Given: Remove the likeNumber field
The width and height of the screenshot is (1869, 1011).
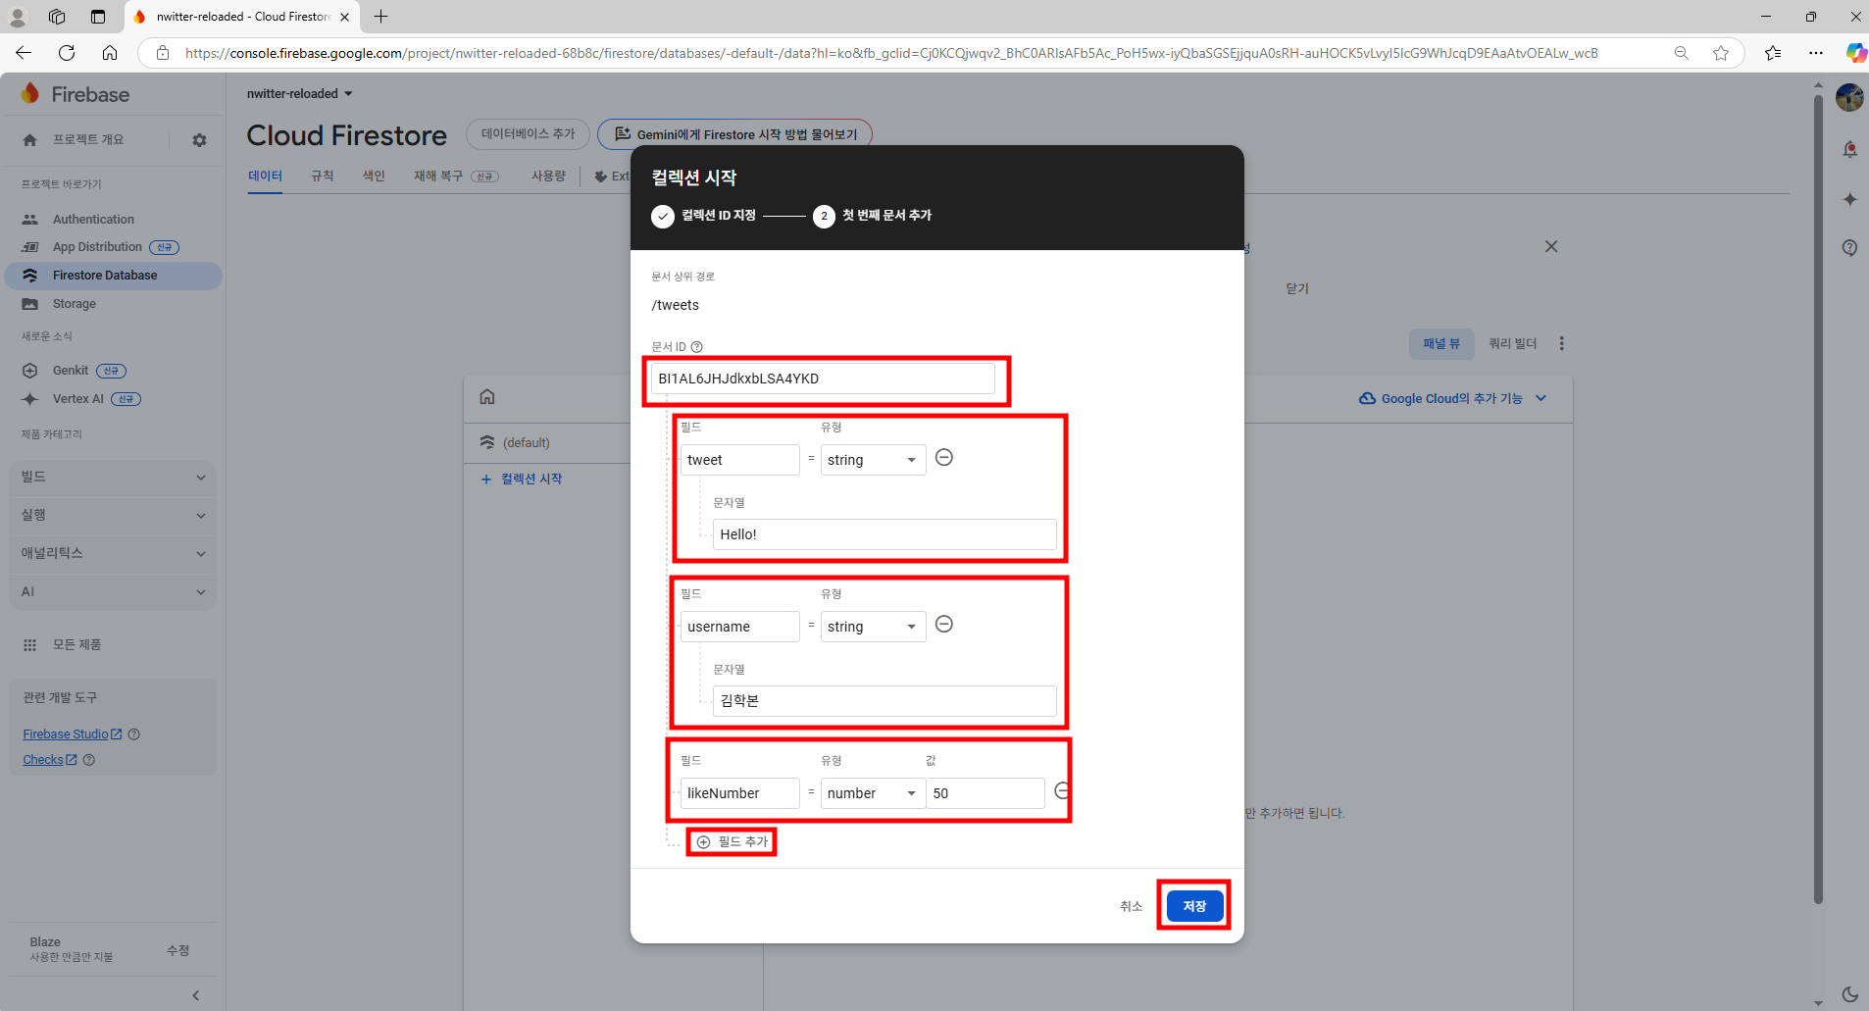Looking at the screenshot, I should pos(1062,791).
